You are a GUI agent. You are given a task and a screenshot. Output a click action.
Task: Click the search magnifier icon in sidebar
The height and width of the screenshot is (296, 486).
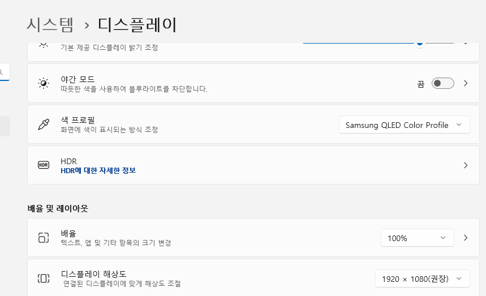pos(2,72)
